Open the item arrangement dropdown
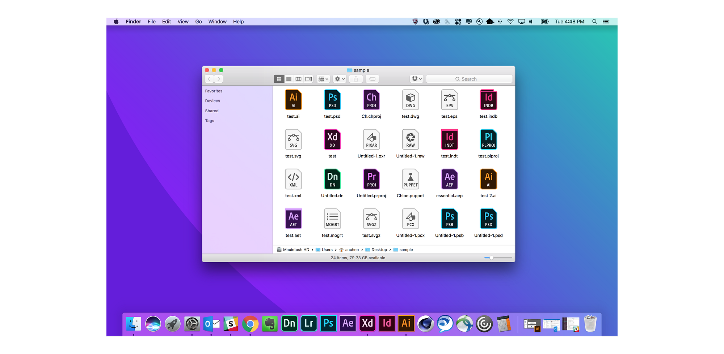The image size is (724, 354). [x=323, y=79]
